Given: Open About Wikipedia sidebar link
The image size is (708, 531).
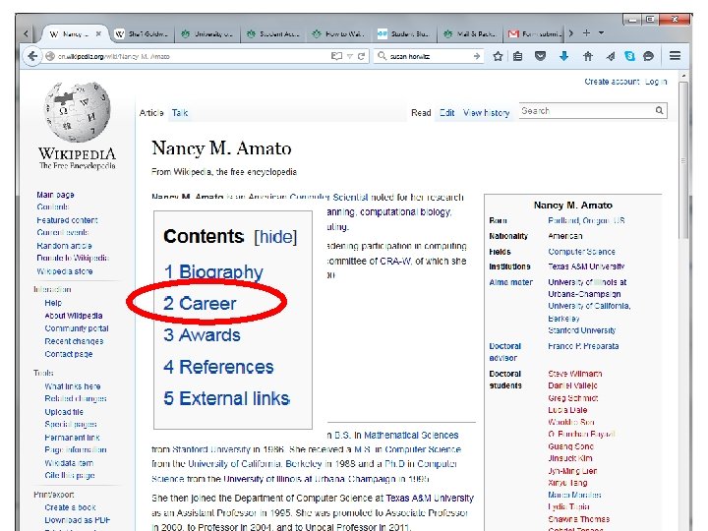Looking at the screenshot, I should pos(74,316).
